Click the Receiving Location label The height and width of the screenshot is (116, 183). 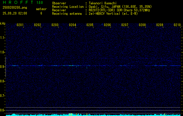[x=68, y=7]
